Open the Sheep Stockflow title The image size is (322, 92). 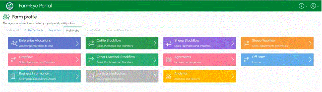tap(187, 40)
